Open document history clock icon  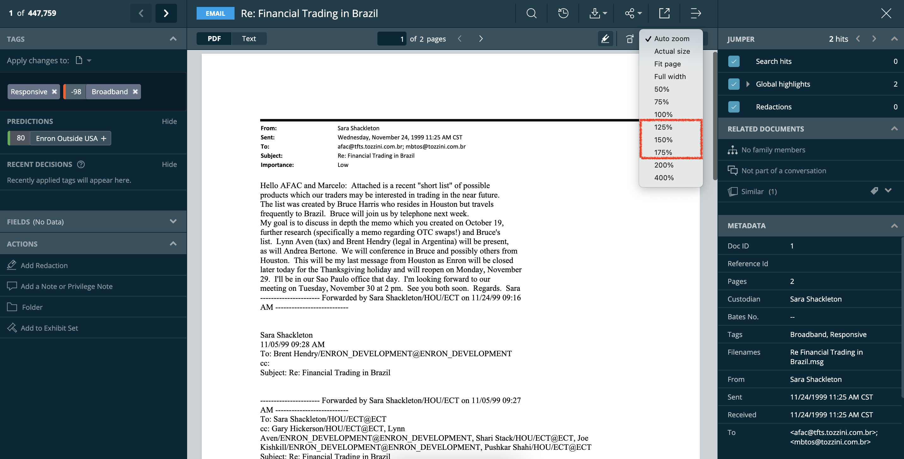[563, 13]
